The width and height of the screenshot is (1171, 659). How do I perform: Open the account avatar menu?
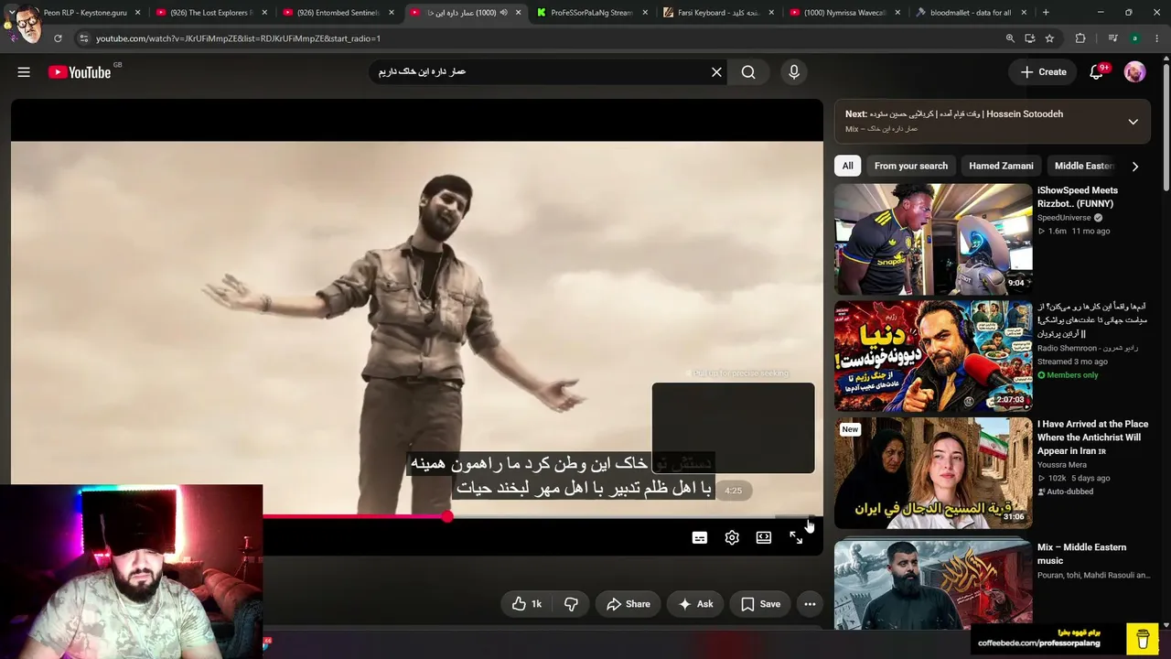pyautogui.click(x=1134, y=72)
